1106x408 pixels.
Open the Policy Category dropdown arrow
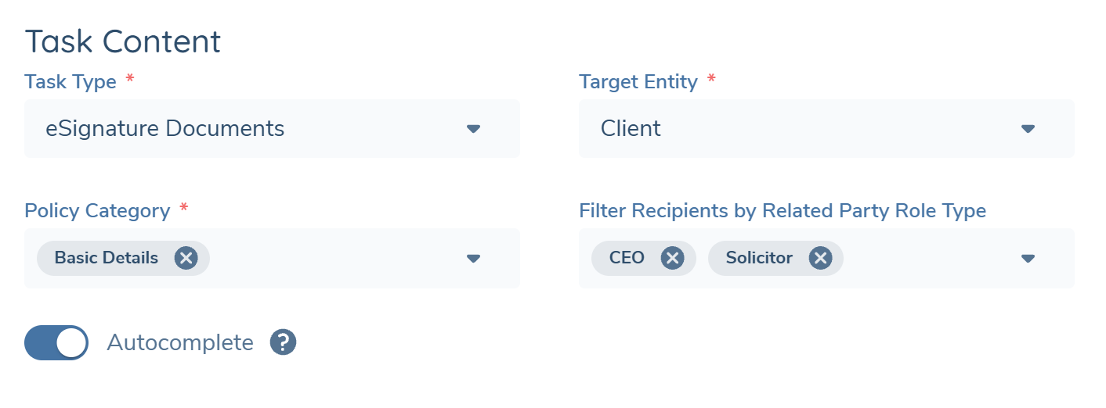(x=473, y=259)
